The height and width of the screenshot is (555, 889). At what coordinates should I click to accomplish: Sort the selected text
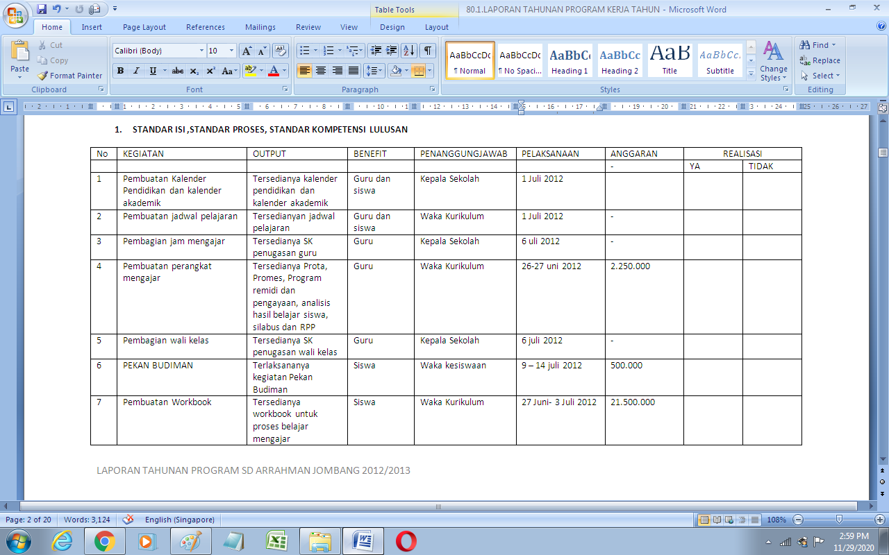point(409,51)
